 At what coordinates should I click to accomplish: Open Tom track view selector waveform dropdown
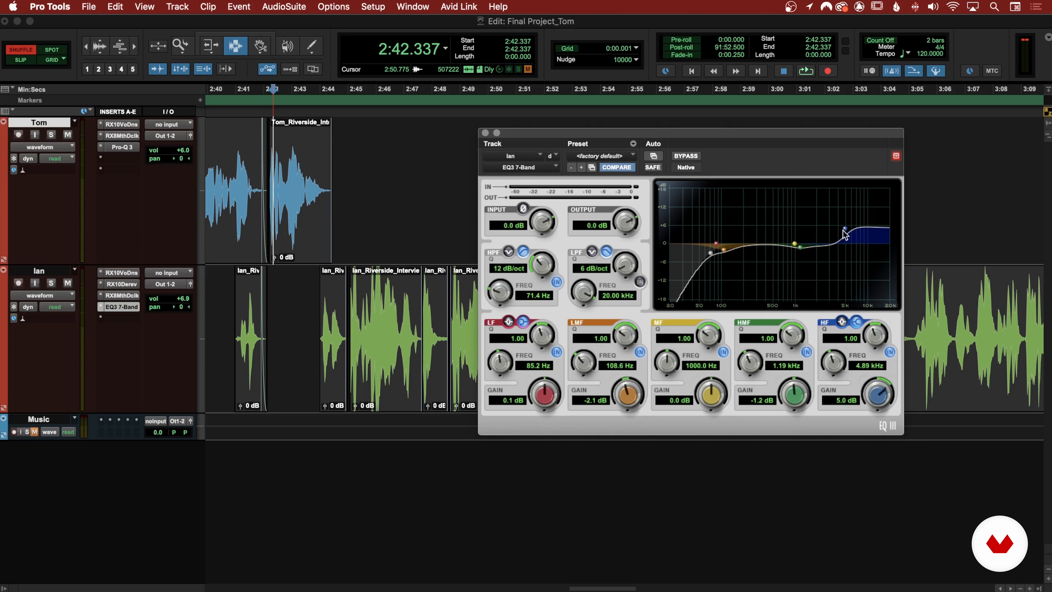point(42,147)
